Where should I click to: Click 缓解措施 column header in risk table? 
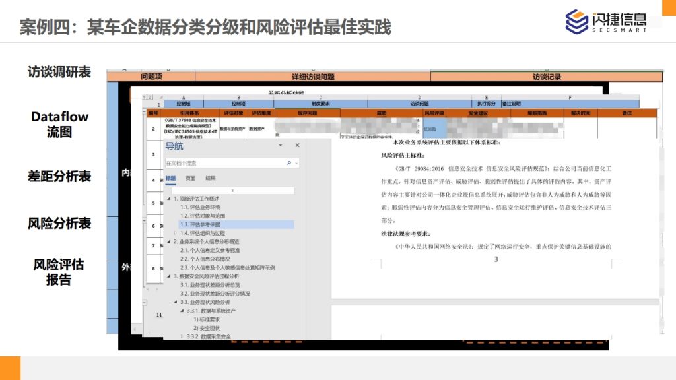537,113
